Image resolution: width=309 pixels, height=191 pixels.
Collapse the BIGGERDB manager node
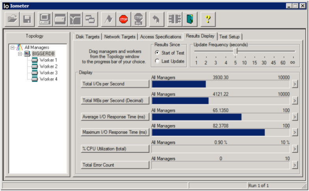point(20,54)
